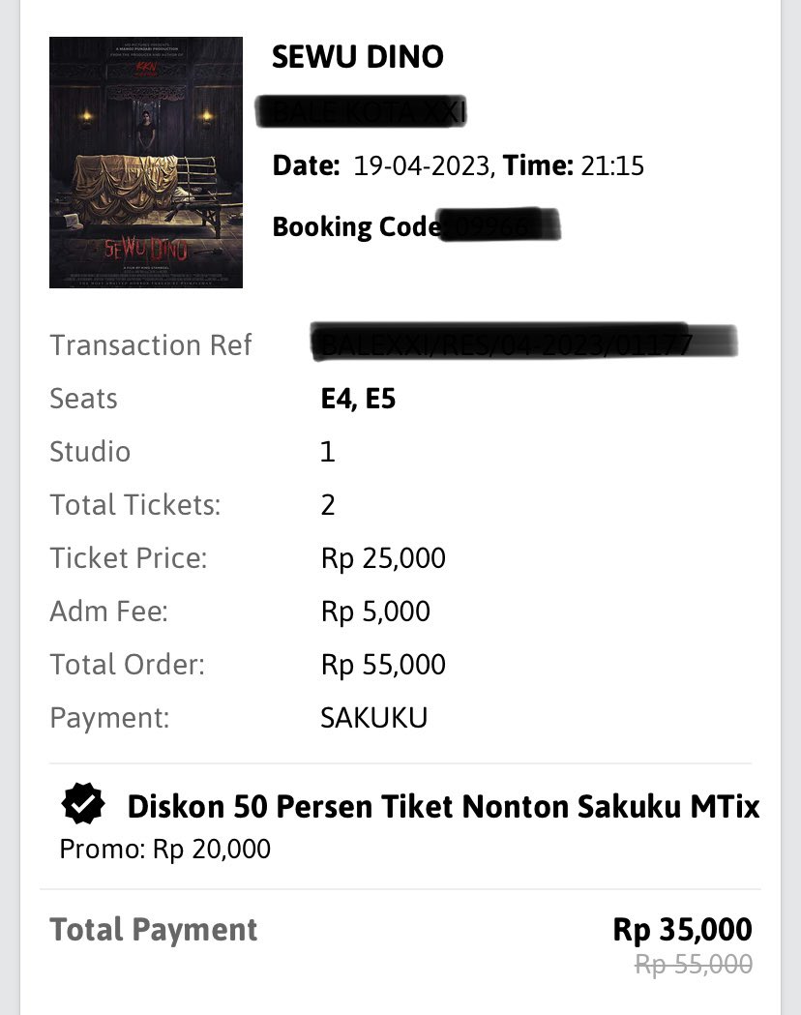Viewport: 801px width, 1015px height.
Task: Click the Total Payment Rp 35,000 amount
Action: (x=683, y=930)
